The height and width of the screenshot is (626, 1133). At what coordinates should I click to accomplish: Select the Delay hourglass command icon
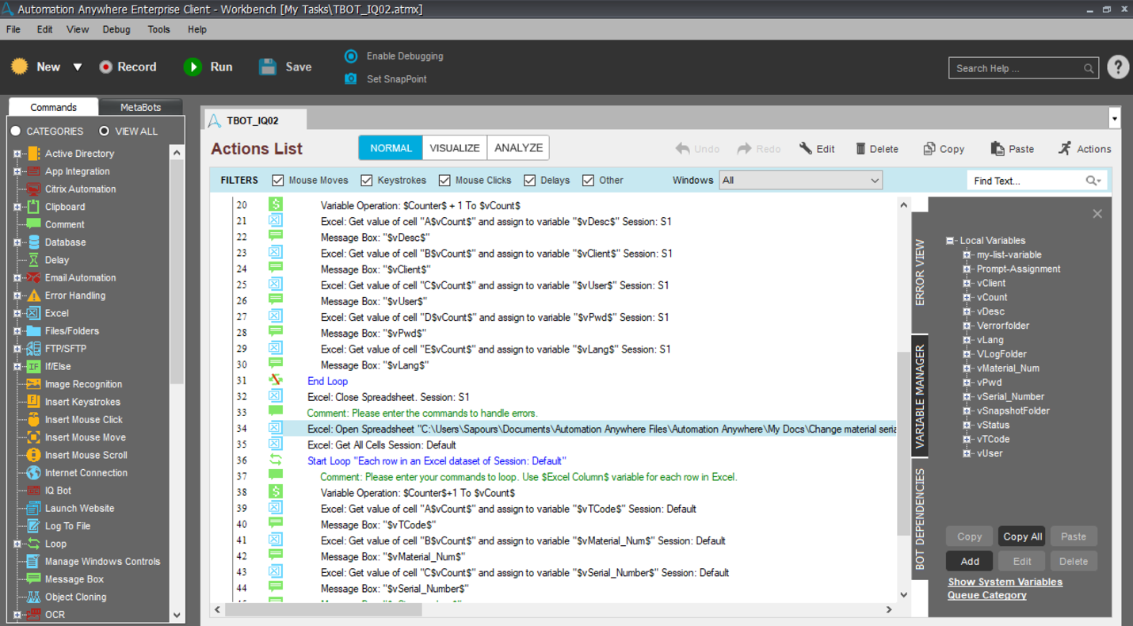[33, 260]
